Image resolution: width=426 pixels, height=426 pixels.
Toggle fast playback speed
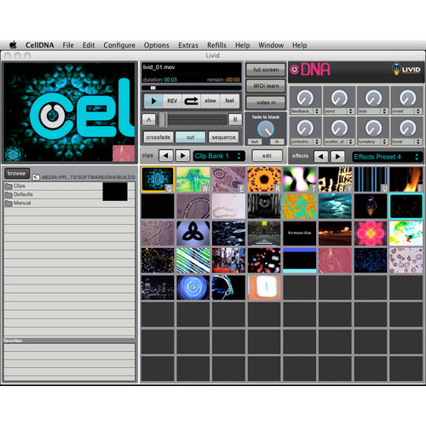229,101
